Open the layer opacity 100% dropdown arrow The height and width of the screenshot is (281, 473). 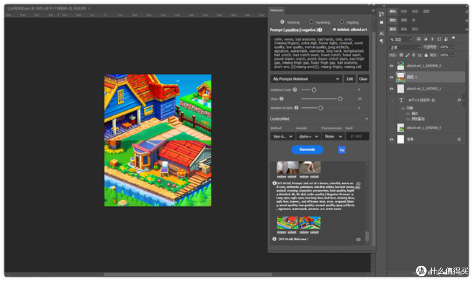pyautogui.click(x=452, y=47)
